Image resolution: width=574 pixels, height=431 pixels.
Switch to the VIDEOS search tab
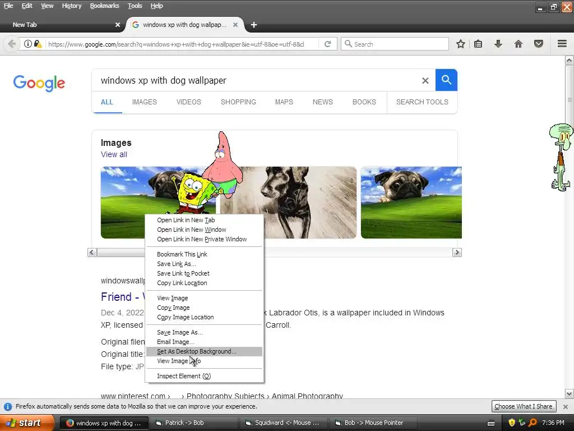click(x=188, y=102)
